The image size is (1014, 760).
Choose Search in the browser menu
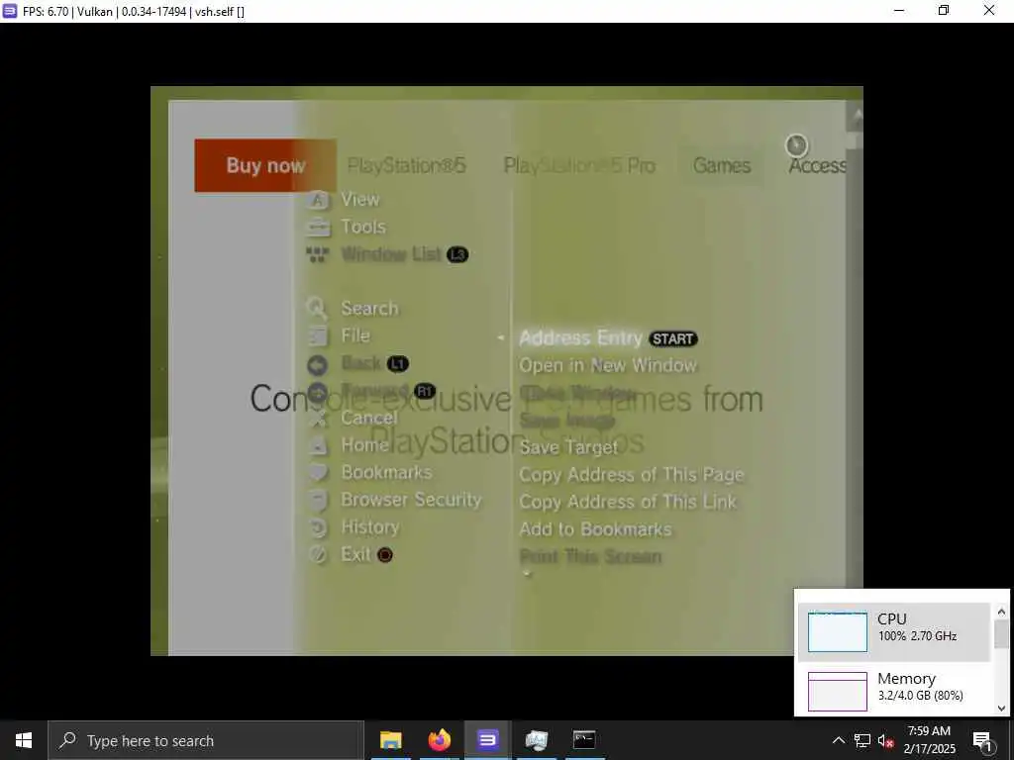click(x=369, y=309)
